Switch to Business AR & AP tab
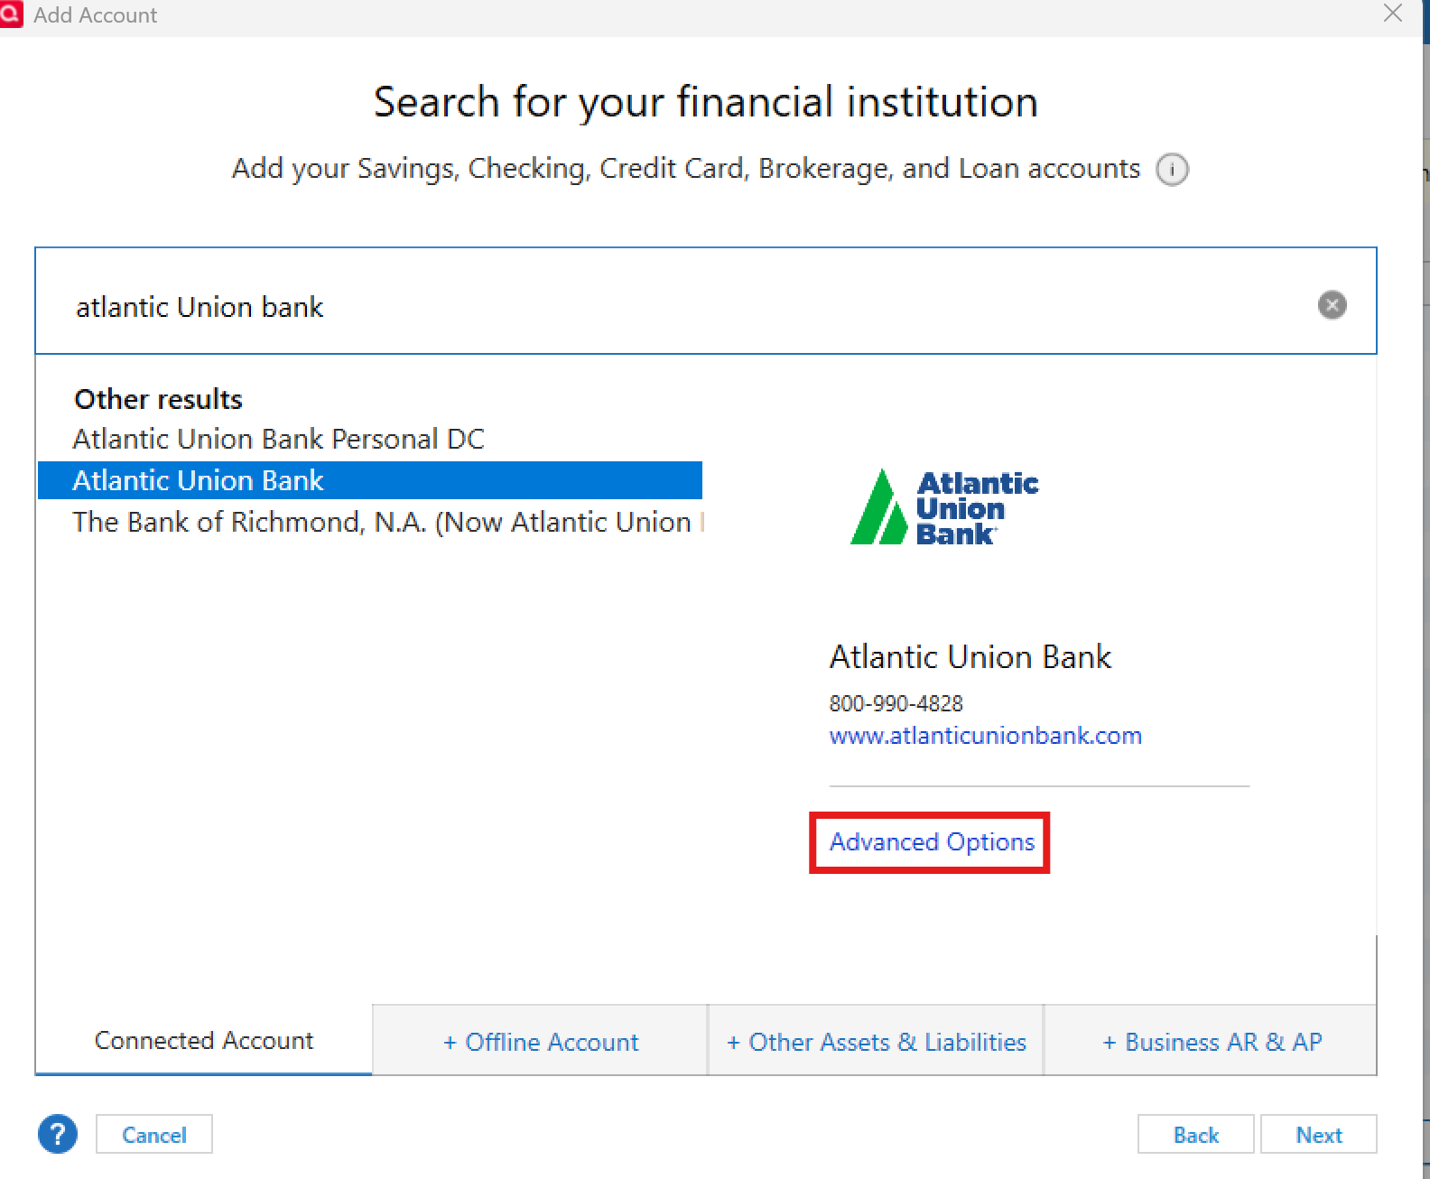The image size is (1430, 1179). 1211,1041
